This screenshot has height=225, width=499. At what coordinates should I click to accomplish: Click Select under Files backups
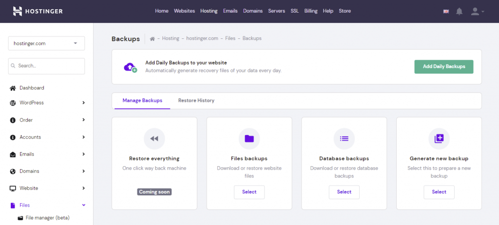tap(249, 192)
